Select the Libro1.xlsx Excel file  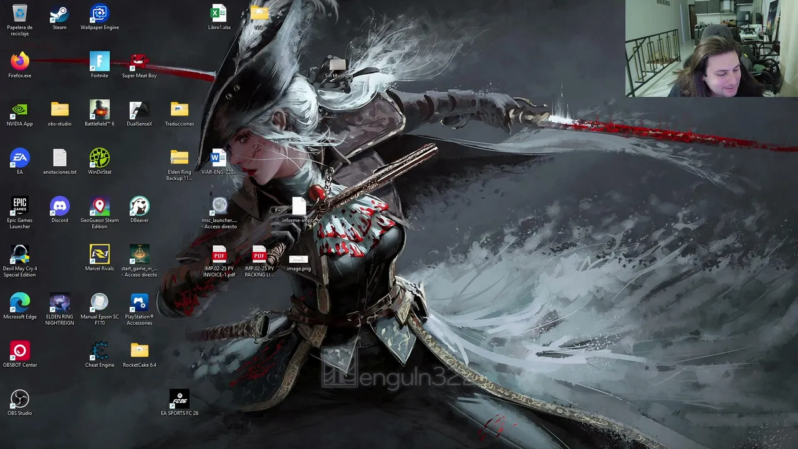pyautogui.click(x=219, y=13)
